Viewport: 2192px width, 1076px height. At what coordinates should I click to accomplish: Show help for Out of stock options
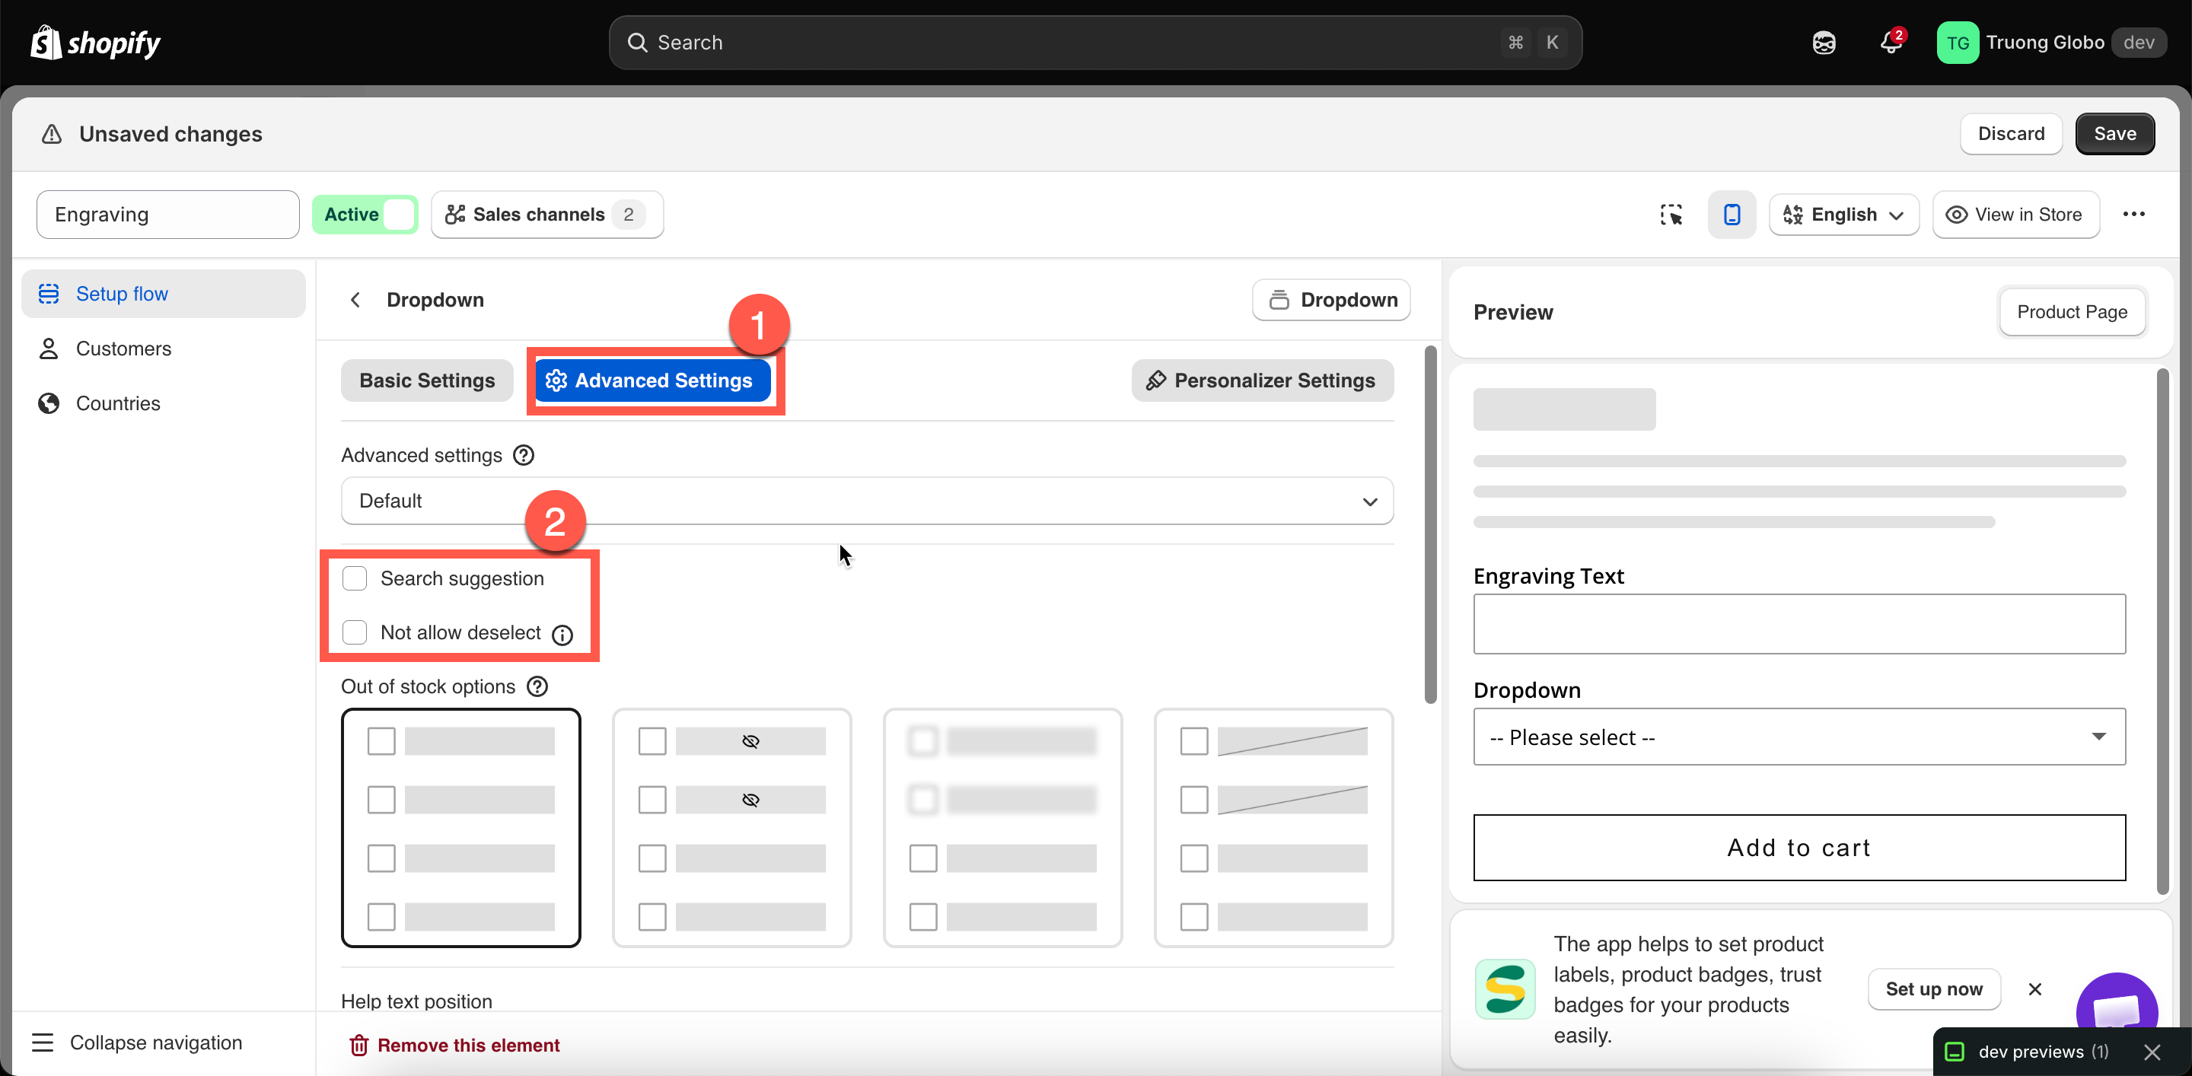pos(537,686)
